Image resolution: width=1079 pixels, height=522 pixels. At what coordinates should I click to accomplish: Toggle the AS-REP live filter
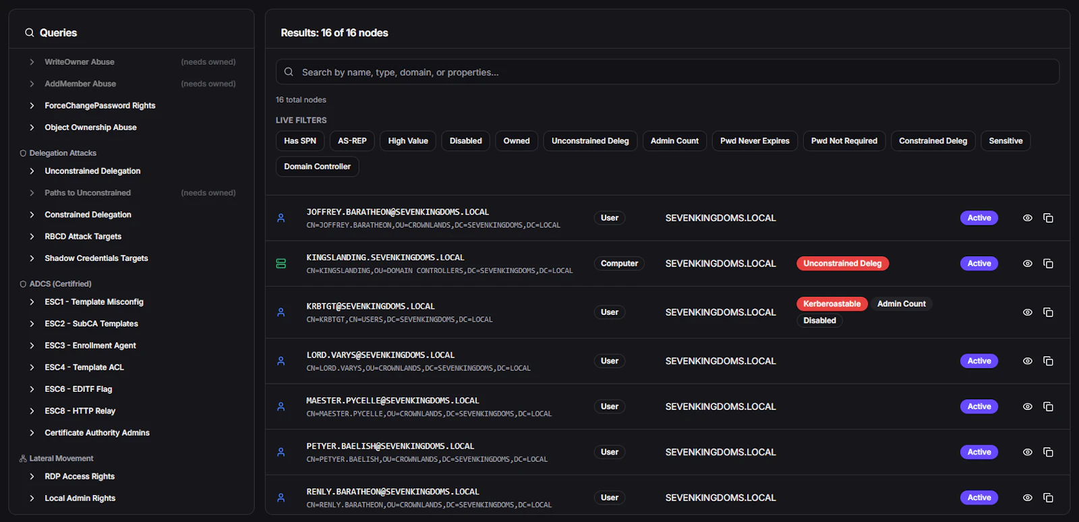pos(352,141)
